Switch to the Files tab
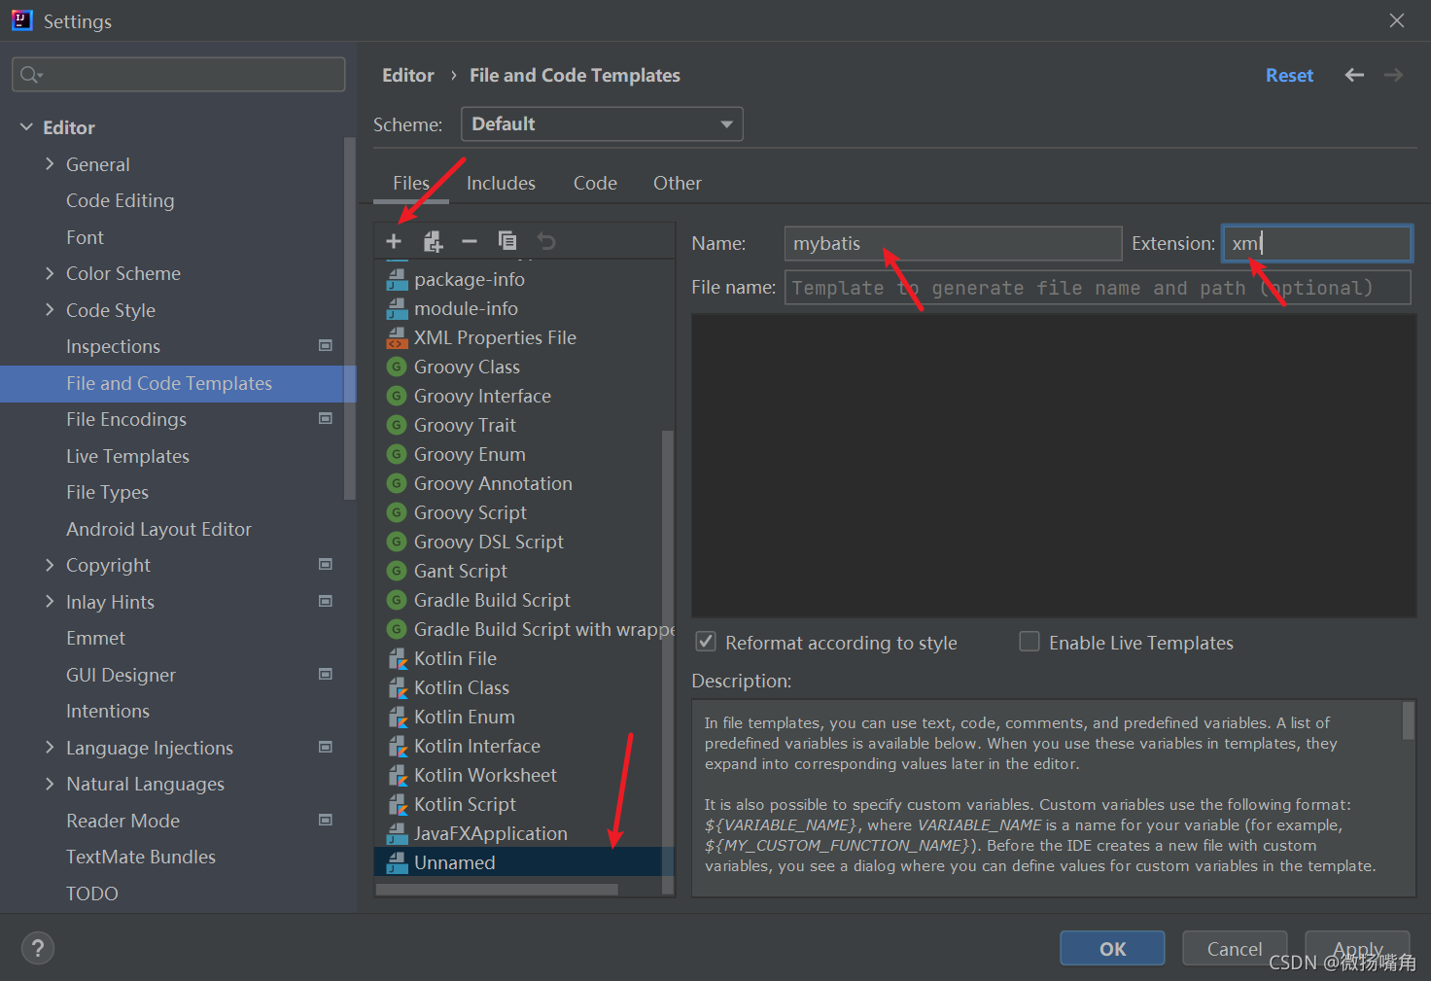This screenshot has width=1431, height=981. tap(411, 183)
